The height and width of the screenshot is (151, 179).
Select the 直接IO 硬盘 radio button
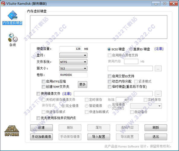131,49
